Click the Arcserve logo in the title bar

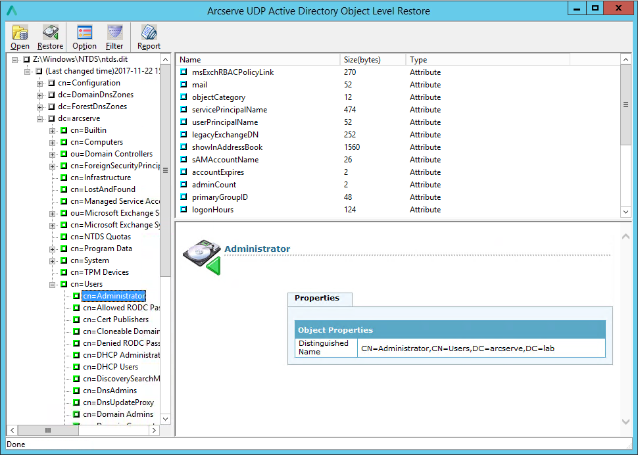[x=12, y=11]
